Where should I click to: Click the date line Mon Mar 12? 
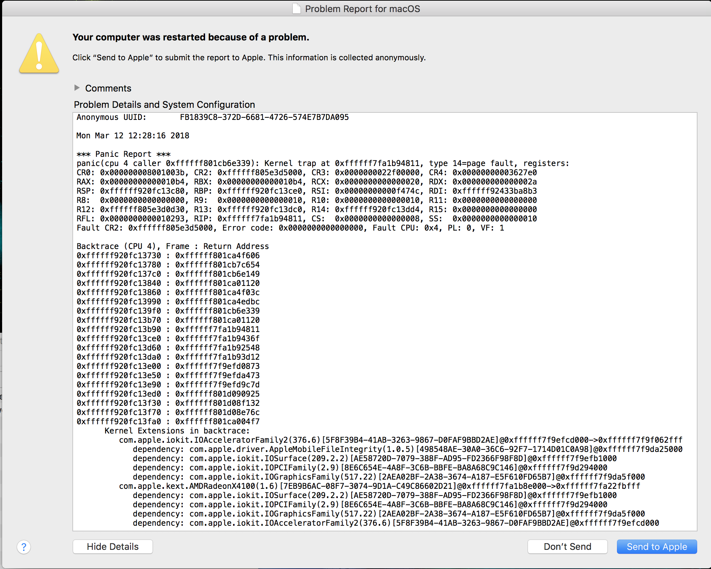tap(133, 136)
